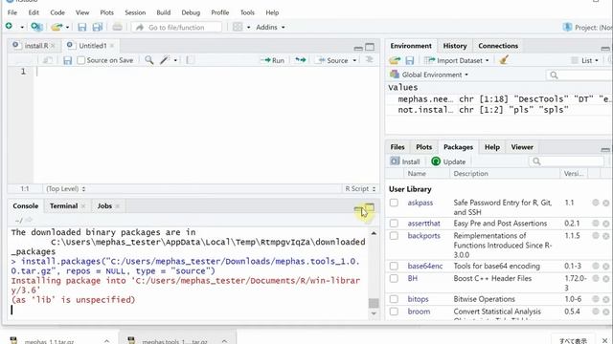Switch to the Jobs tab
This screenshot has height=344, width=613.
pos(104,206)
